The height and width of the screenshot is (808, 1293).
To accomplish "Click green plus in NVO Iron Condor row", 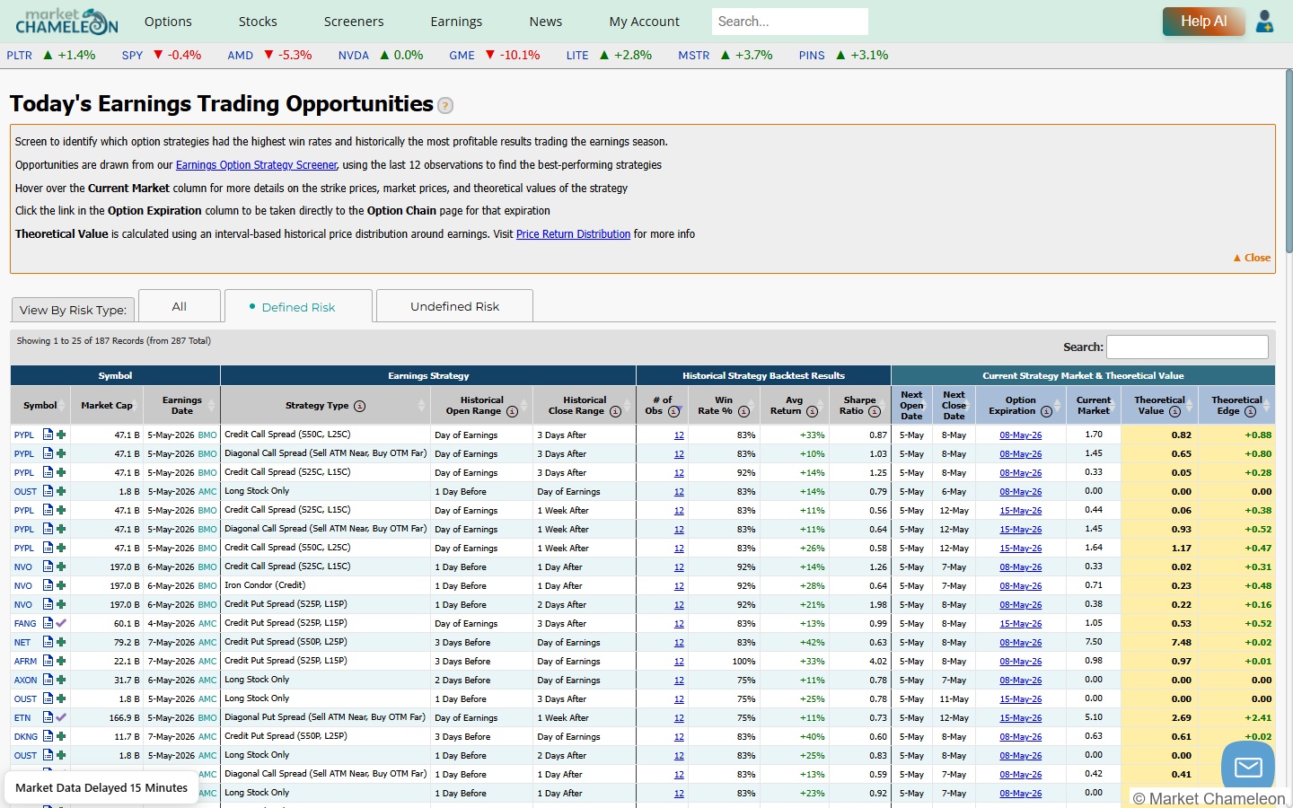I will click(x=61, y=585).
